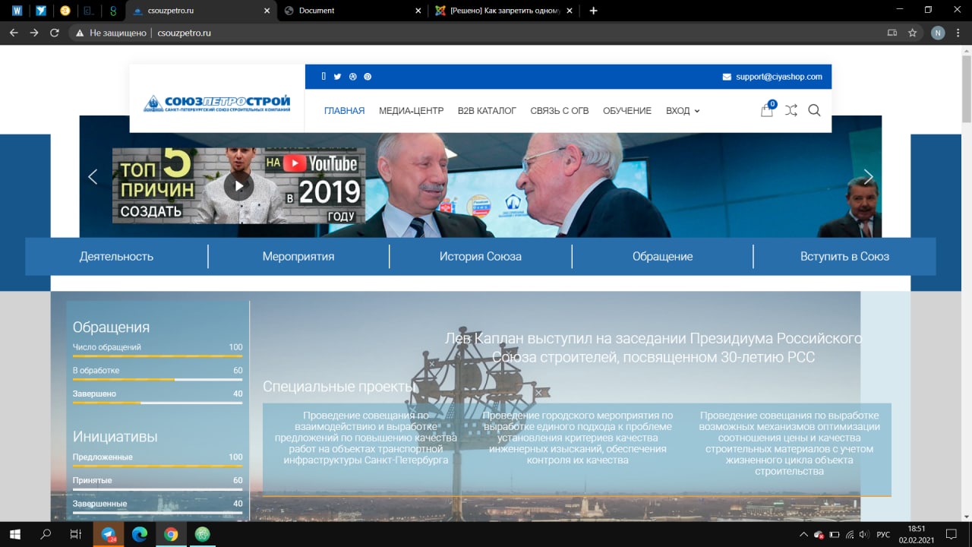
Task: Switch to the pinned W tab
Action: [17, 11]
